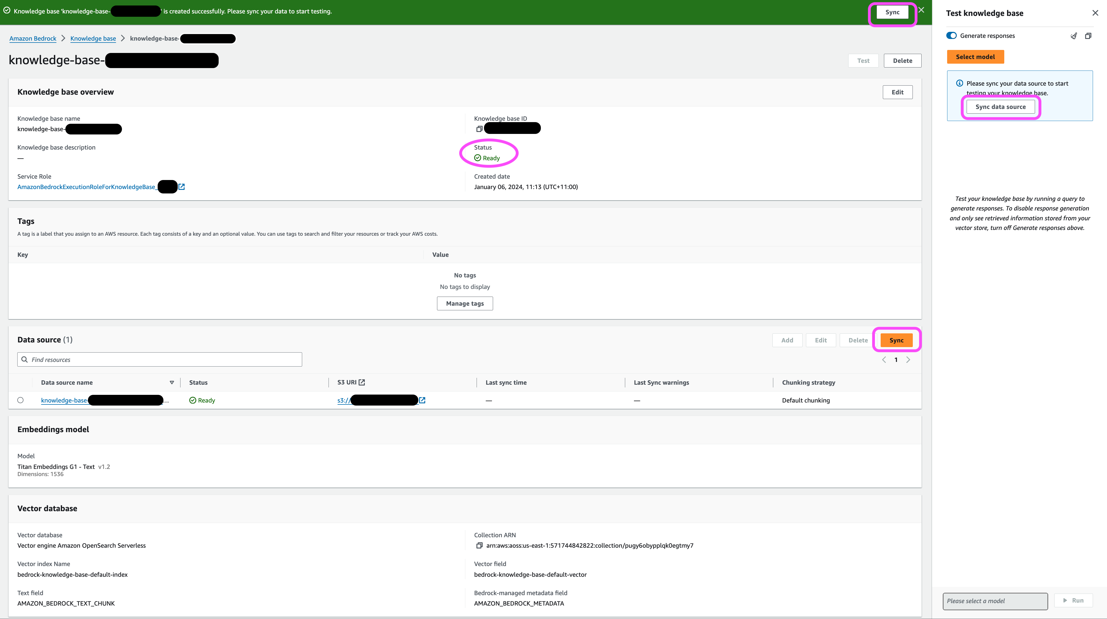Select the knowledge-base data source radio button

(21, 400)
